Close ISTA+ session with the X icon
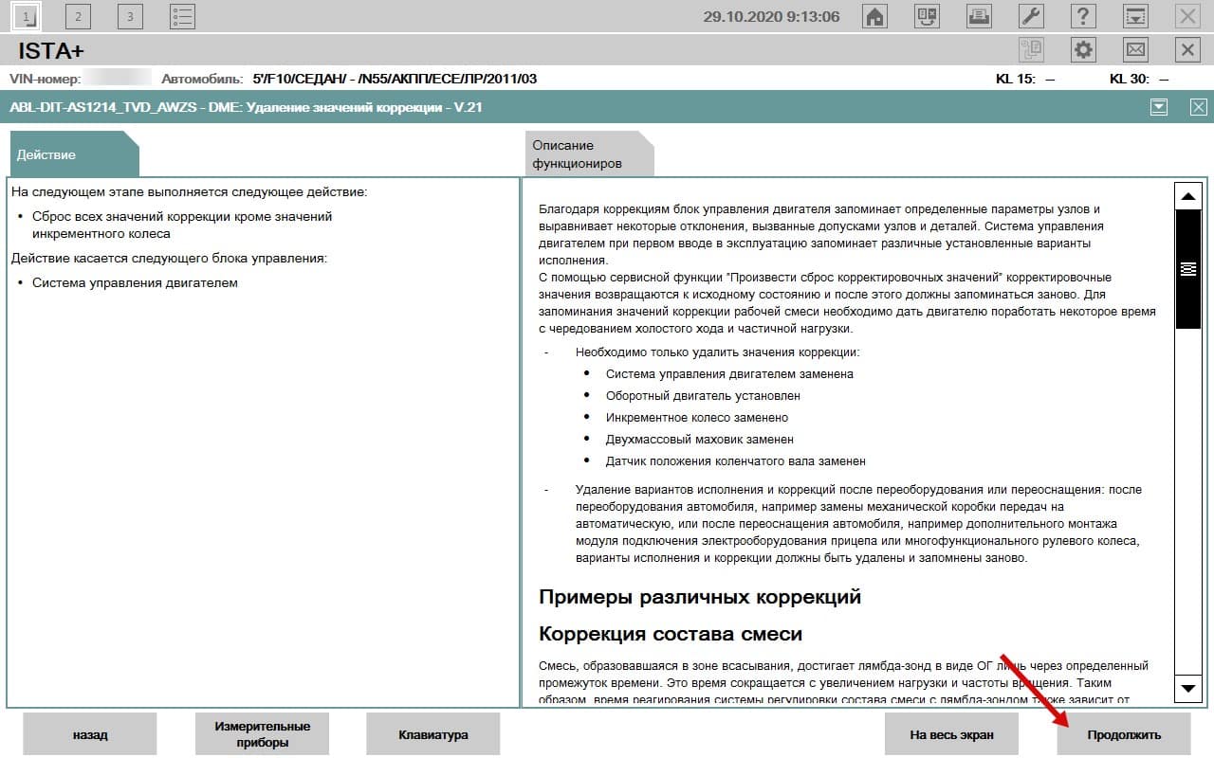The width and height of the screenshot is (1214, 758). [1187, 50]
